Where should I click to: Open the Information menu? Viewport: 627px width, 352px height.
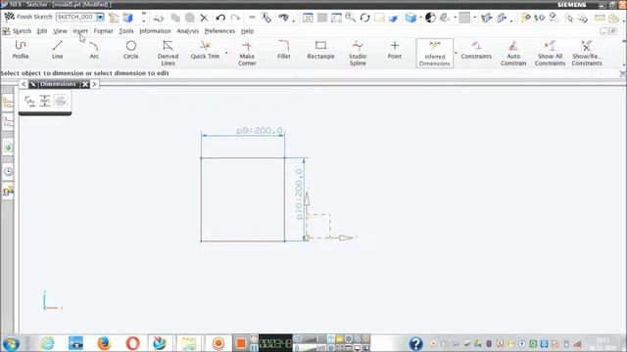155,31
